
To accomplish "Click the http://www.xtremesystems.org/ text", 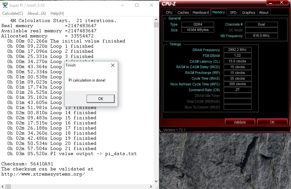I will coord(43,174).
